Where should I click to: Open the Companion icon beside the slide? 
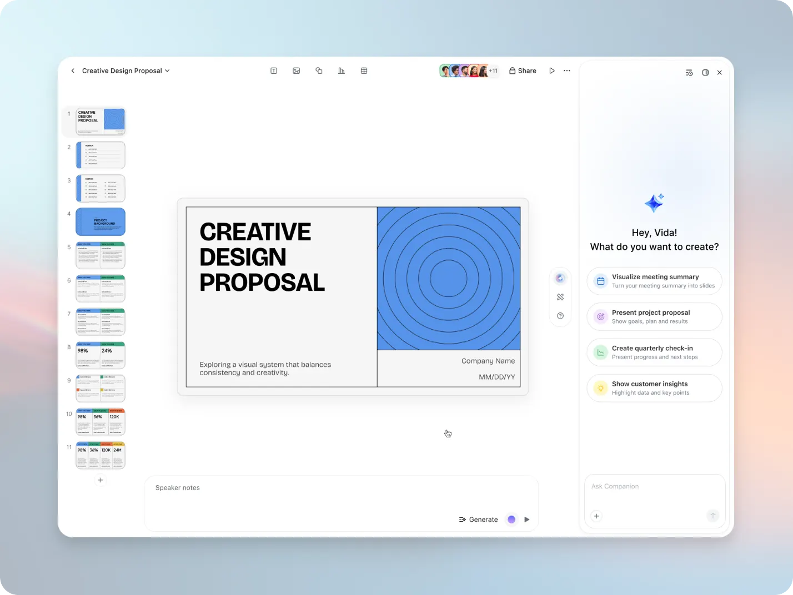click(x=560, y=279)
